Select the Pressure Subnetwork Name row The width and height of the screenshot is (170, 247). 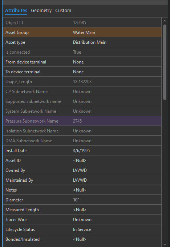coord(82,121)
